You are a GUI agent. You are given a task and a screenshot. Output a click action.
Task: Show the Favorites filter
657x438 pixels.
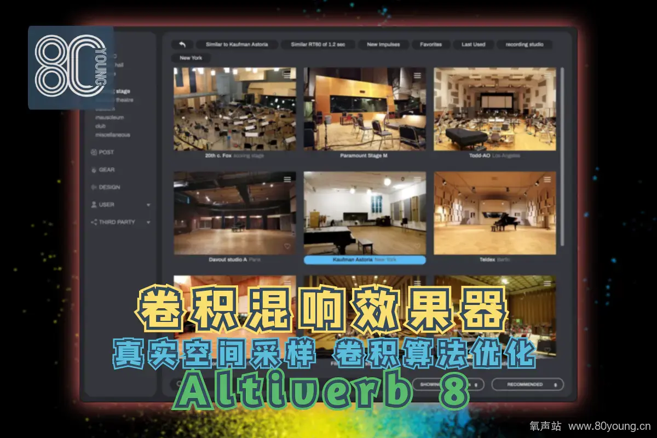point(431,44)
